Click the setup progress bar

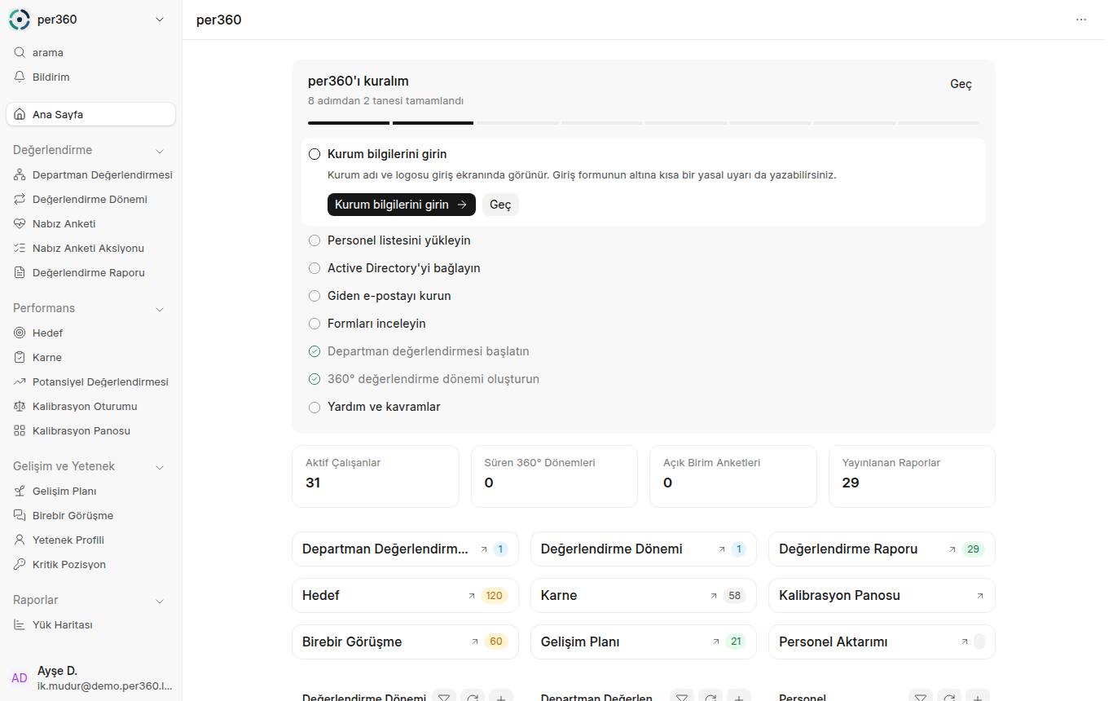pyautogui.click(x=644, y=123)
